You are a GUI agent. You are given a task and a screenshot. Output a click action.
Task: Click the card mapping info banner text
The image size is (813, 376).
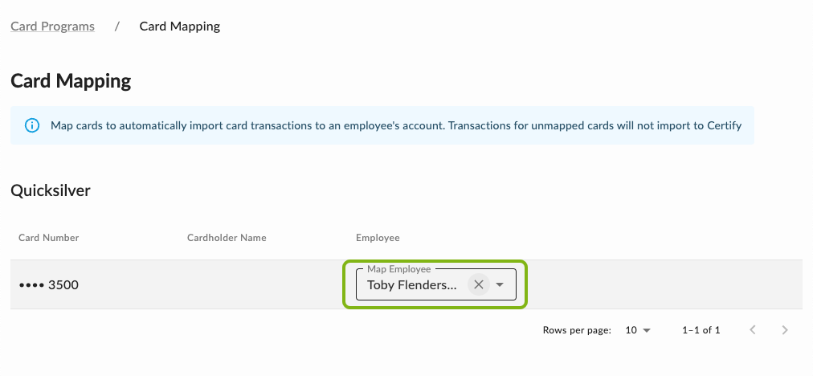tap(395, 125)
